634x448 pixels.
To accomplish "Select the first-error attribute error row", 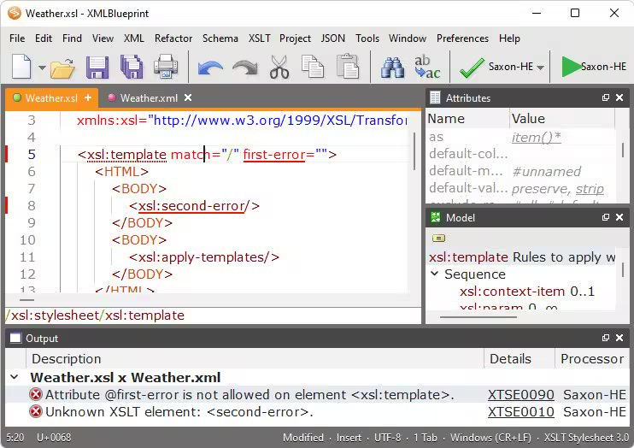I will (317, 395).
